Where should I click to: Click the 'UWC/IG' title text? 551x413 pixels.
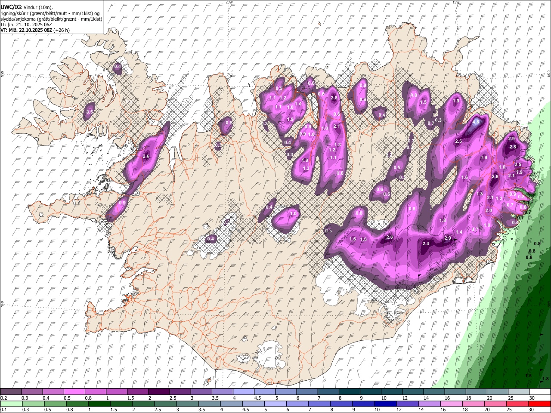10,6
